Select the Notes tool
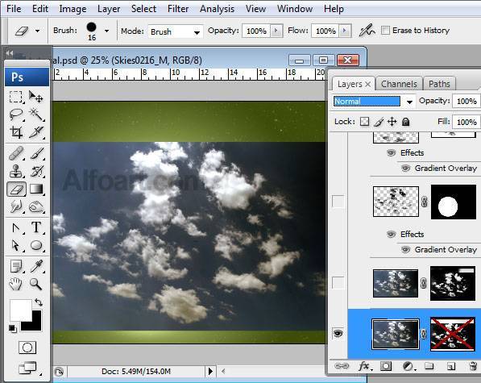Viewport: 481px width, 383px height. point(16,266)
